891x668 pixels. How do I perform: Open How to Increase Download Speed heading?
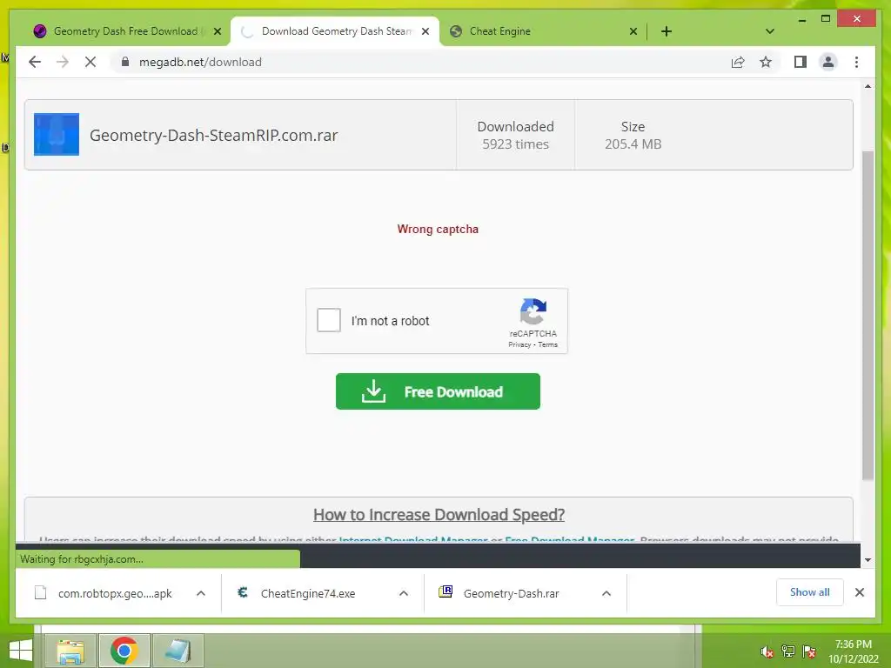pos(439,515)
